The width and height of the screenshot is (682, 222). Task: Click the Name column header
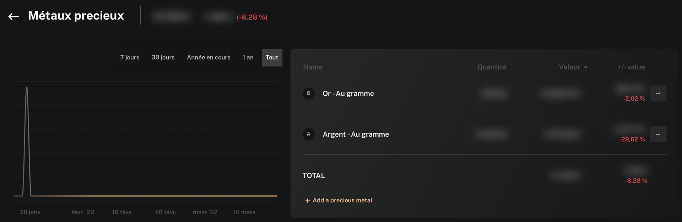[x=313, y=67]
